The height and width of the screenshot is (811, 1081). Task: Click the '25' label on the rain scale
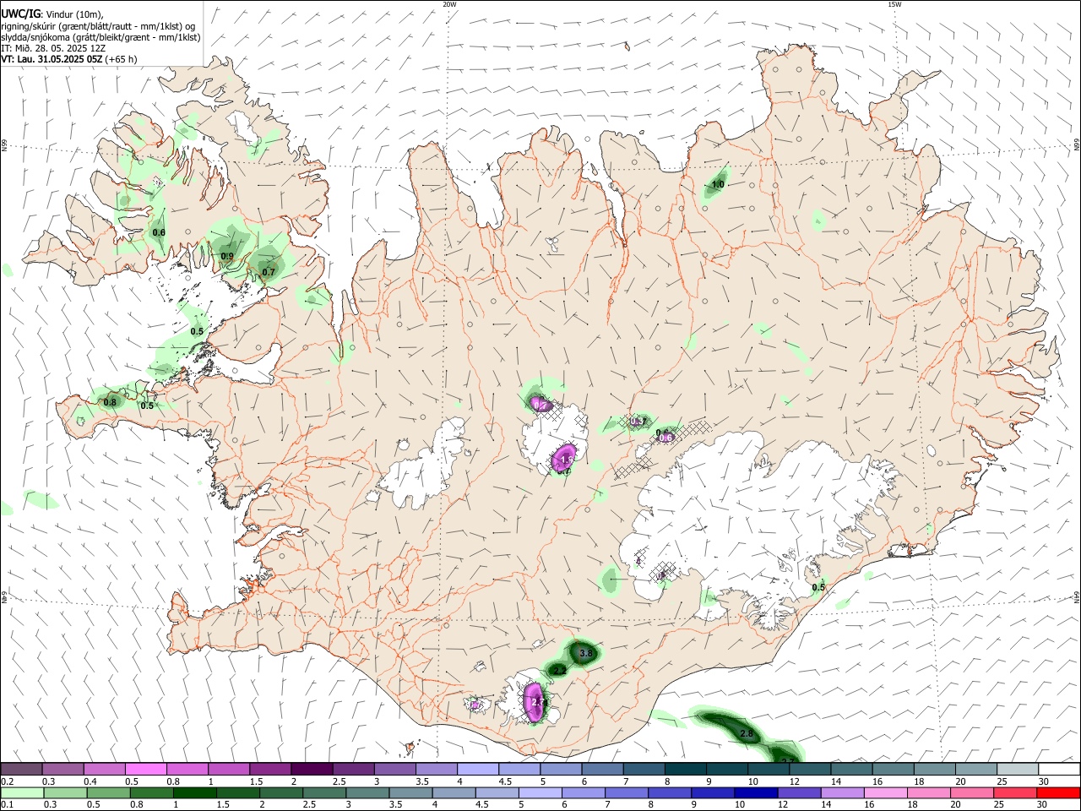point(1001,805)
